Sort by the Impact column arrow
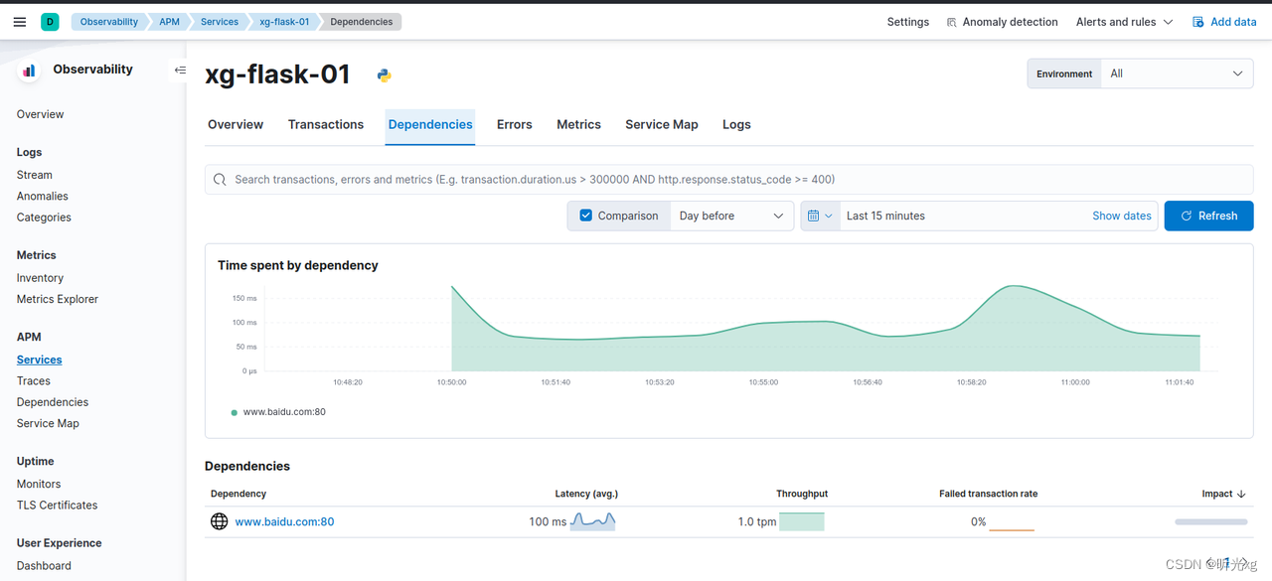 point(1241,494)
